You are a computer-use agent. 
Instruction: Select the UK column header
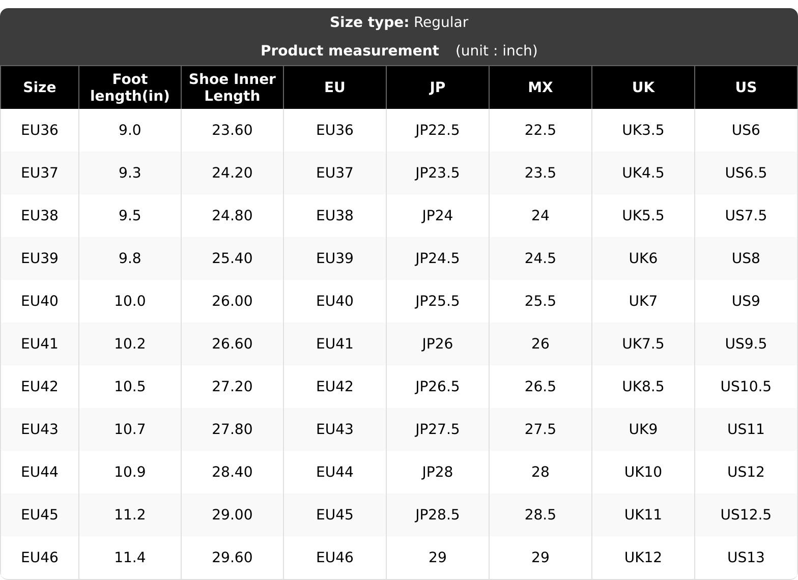(643, 87)
